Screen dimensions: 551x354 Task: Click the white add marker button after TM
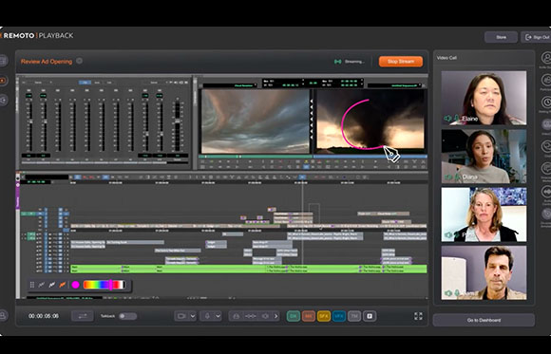point(370,316)
